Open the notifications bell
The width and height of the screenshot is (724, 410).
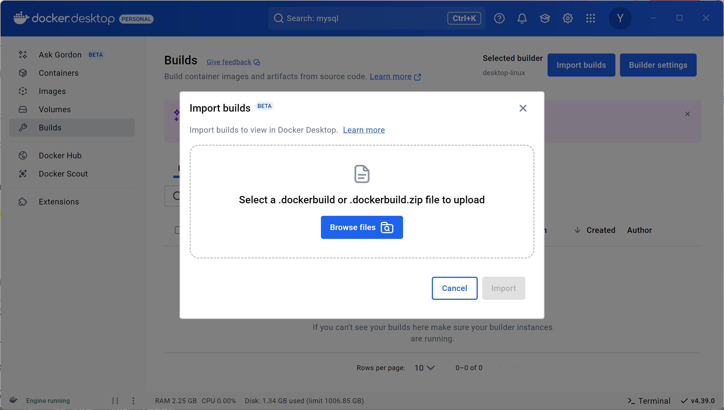point(522,19)
